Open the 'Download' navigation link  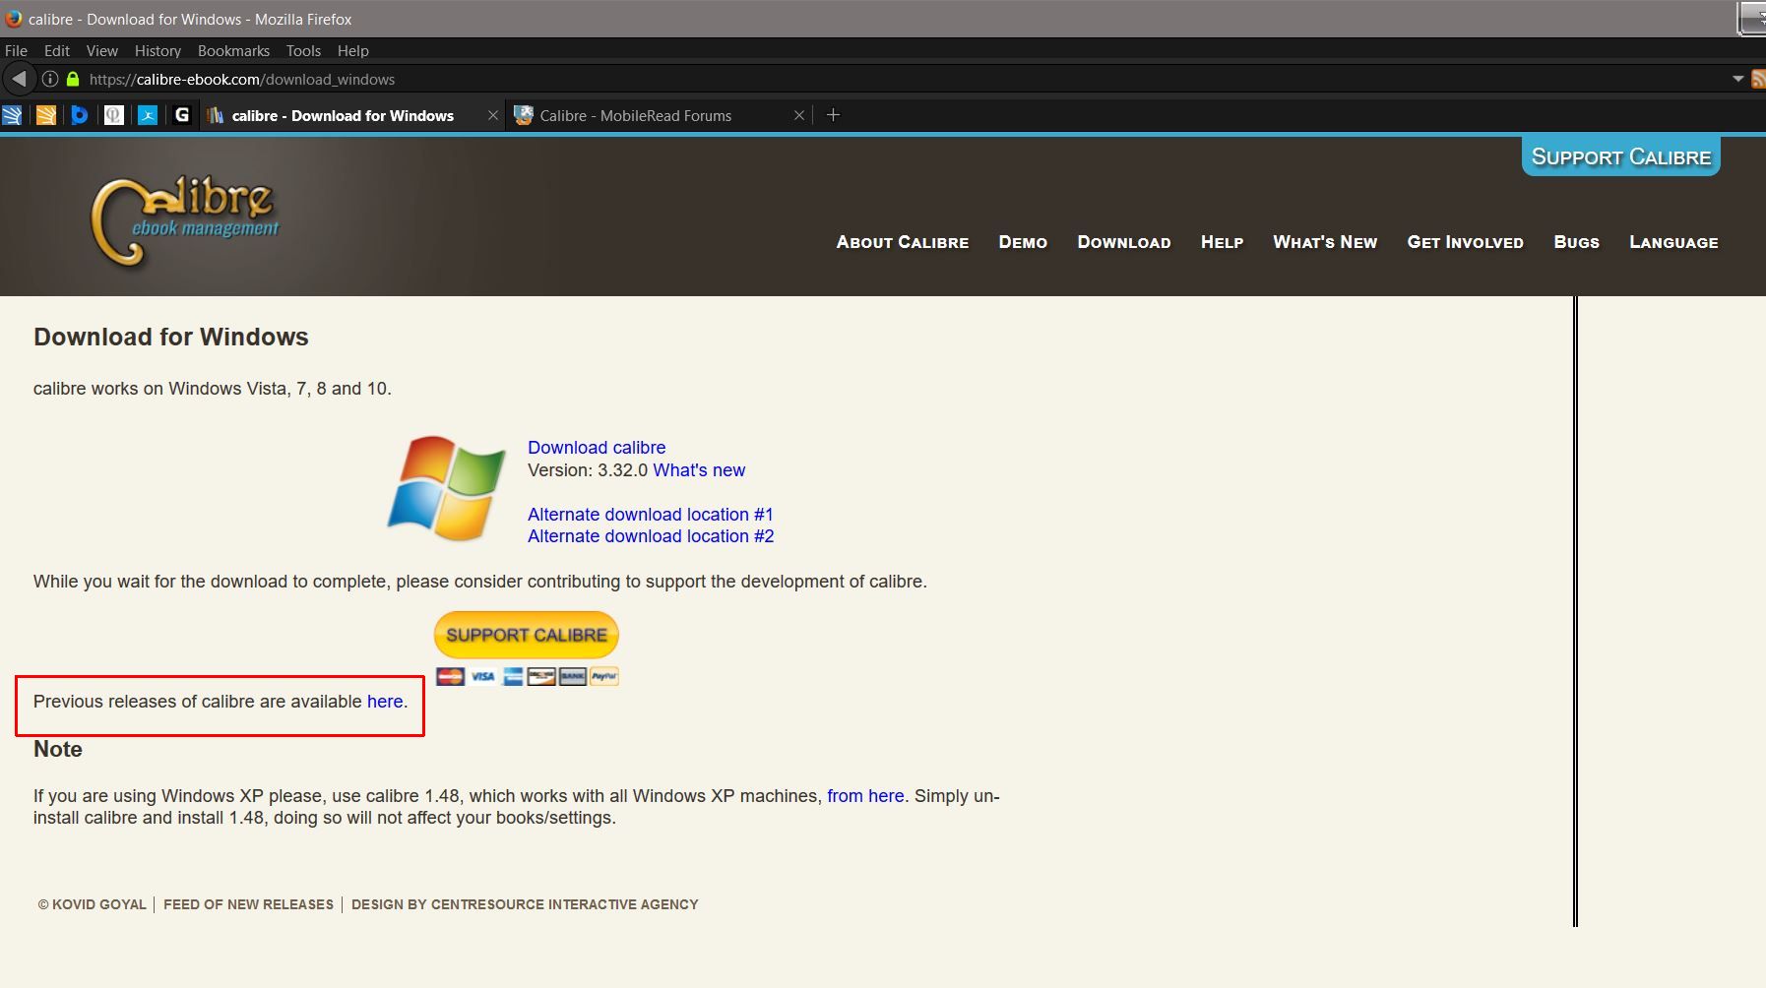tap(1124, 242)
